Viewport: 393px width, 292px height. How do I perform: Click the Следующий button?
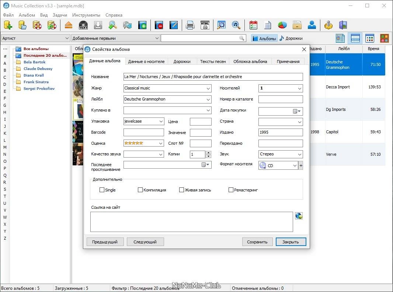tap(145, 242)
